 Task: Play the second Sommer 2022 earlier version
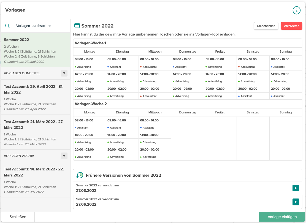click(296, 202)
